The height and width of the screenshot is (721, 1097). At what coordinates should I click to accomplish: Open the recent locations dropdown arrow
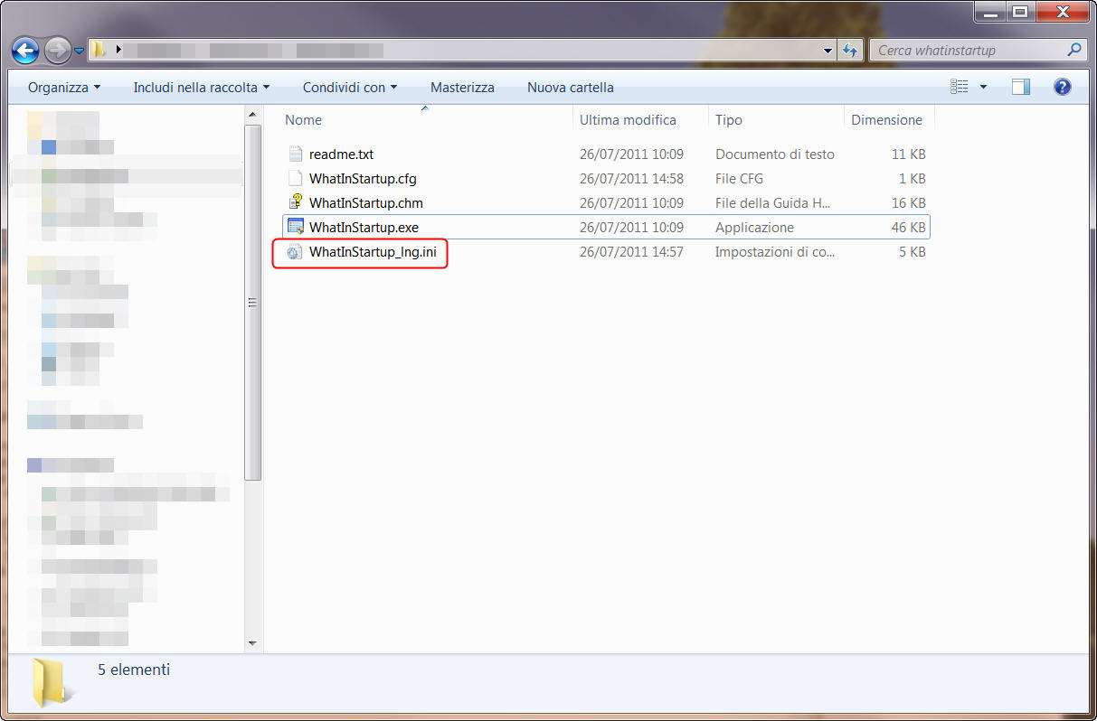pyautogui.click(x=80, y=51)
